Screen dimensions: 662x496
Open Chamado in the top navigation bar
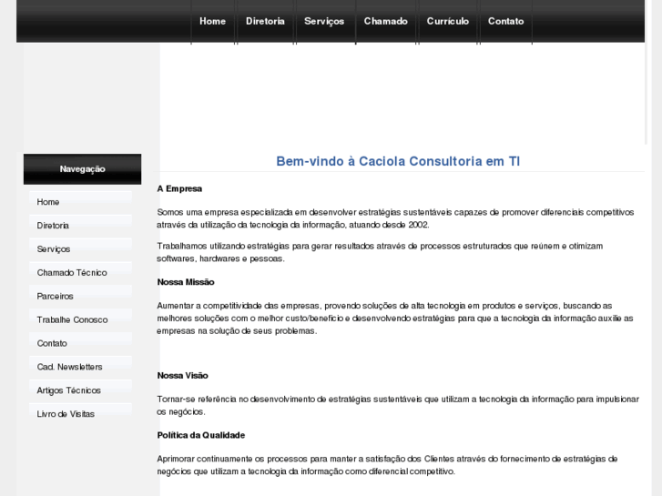coord(386,21)
